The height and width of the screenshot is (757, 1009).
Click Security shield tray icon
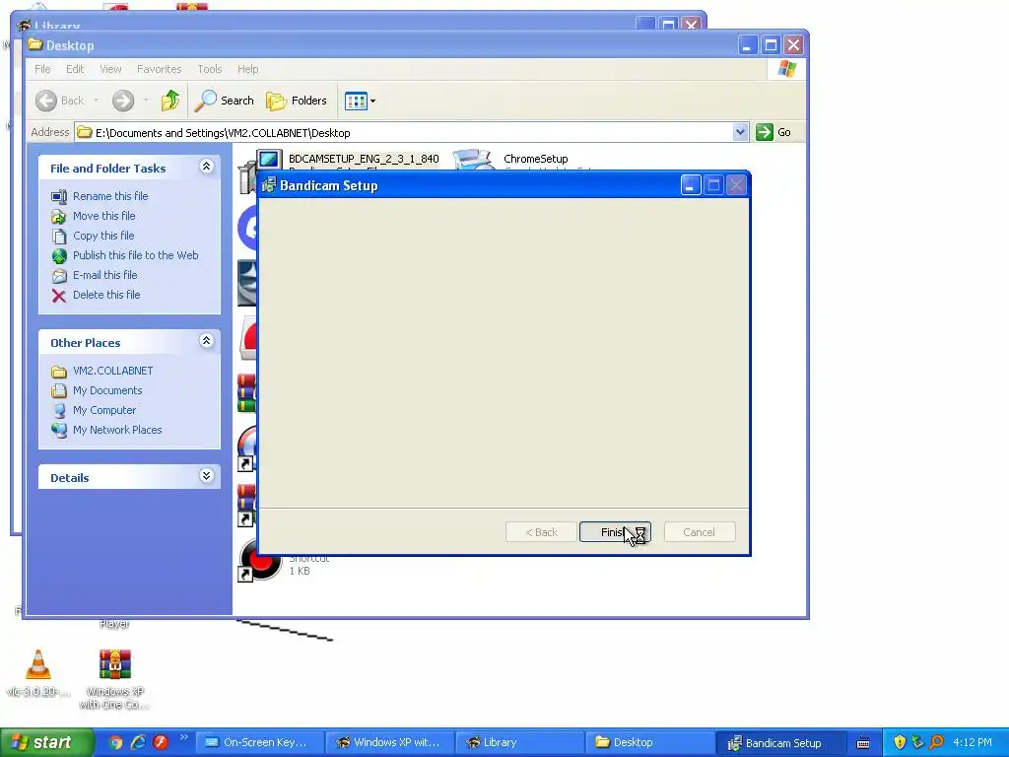point(900,743)
